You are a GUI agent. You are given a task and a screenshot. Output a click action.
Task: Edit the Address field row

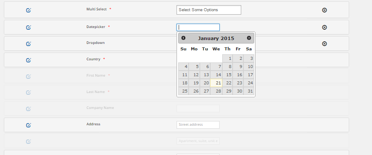tap(28, 125)
